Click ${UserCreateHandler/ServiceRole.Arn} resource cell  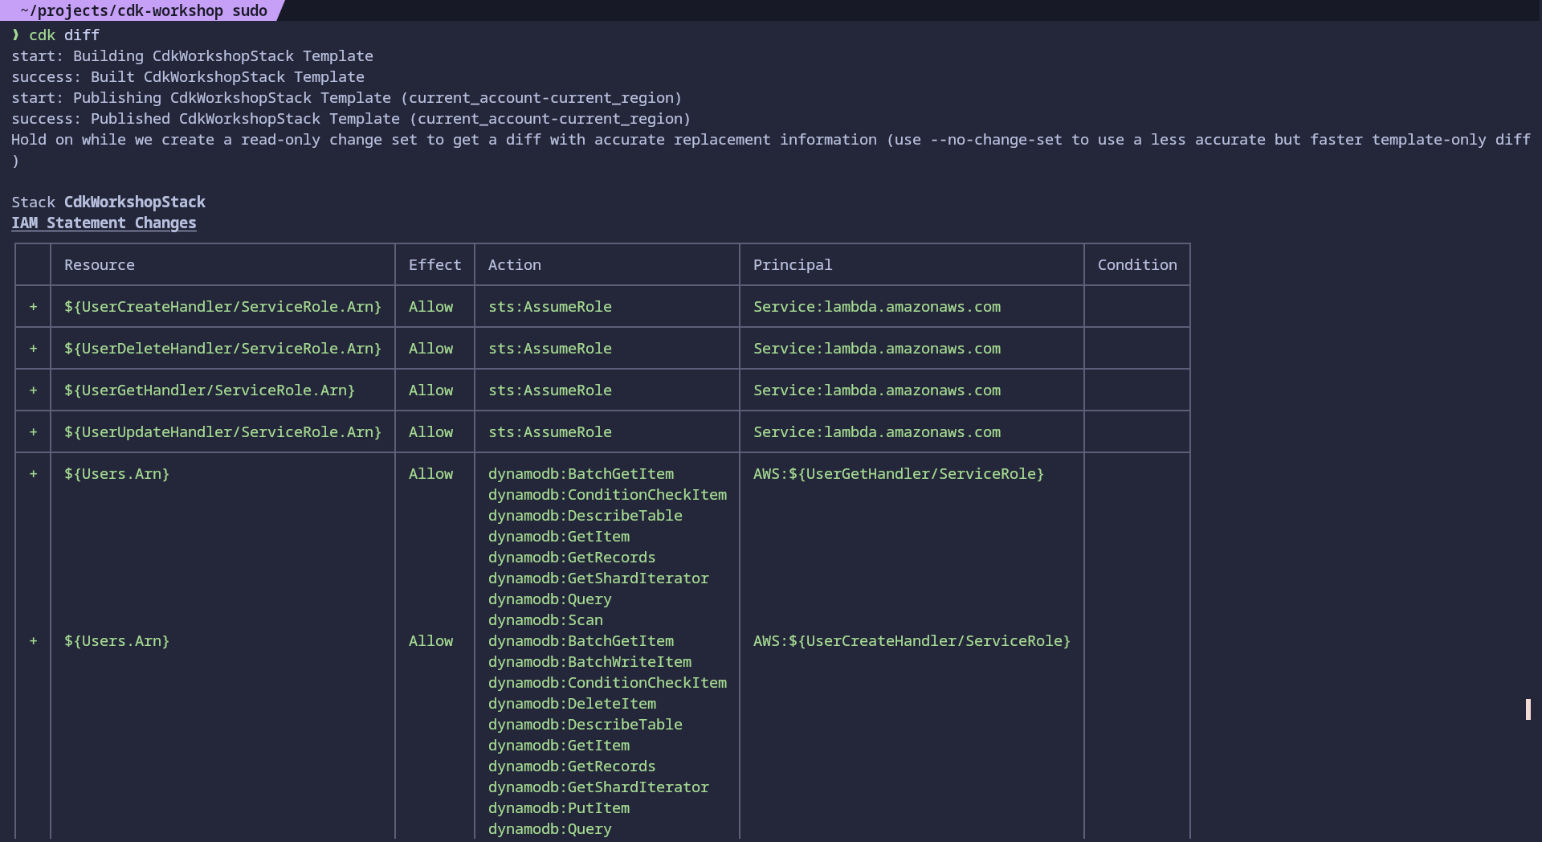click(222, 307)
